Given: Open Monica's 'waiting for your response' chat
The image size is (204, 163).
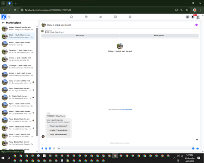Looking at the screenshot, I should [18, 74].
